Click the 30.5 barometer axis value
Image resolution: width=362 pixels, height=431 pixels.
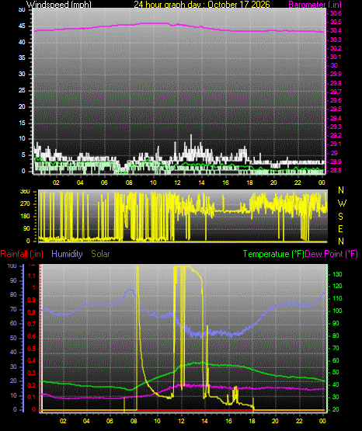[336, 22]
